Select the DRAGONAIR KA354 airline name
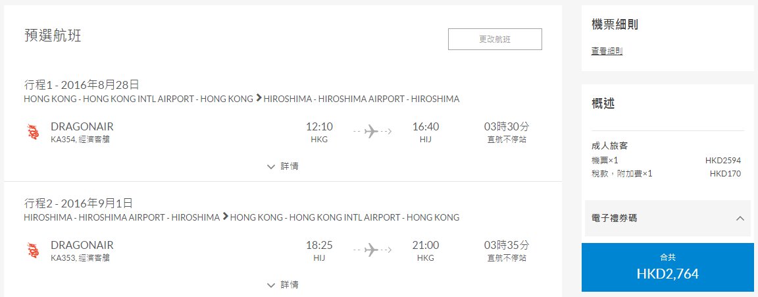This screenshot has height=297, width=758. pyautogui.click(x=82, y=126)
